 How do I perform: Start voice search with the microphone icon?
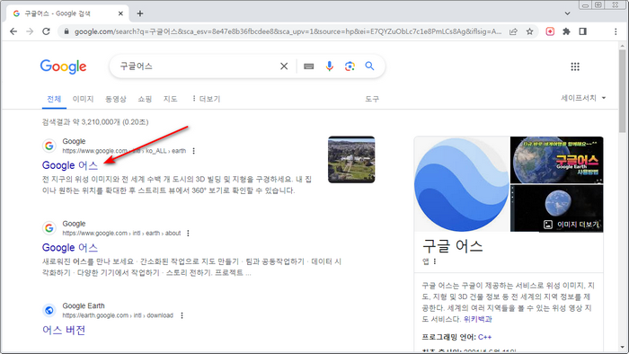tap(330, 66)
